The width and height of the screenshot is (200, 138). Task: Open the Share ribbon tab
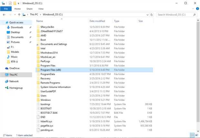[29, 9]
